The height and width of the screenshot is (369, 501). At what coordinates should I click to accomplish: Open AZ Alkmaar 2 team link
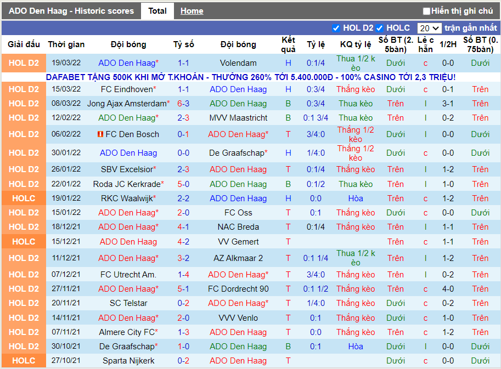click(238, 258)
